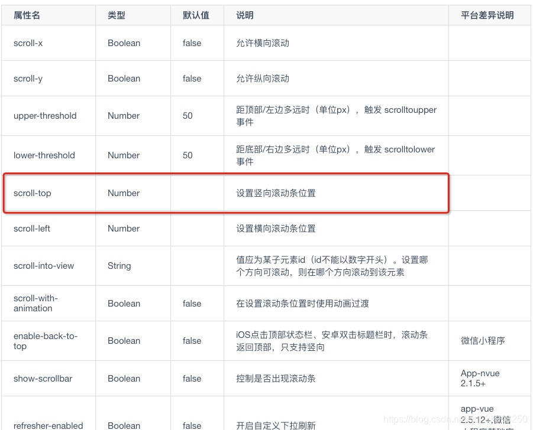Image resolution: width=533 pixels, height=430 pixels.
Task: Click the scrolltolower event description
Action: [x=336, y=155]
